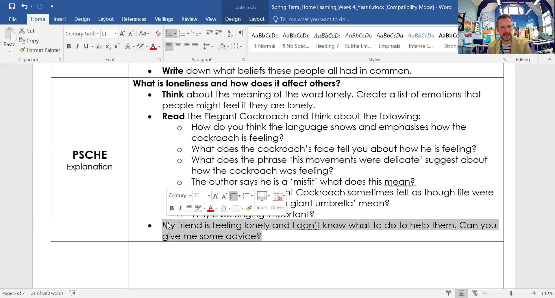Click the word count in status bar

pyautogui.click(x=47, y=293)
